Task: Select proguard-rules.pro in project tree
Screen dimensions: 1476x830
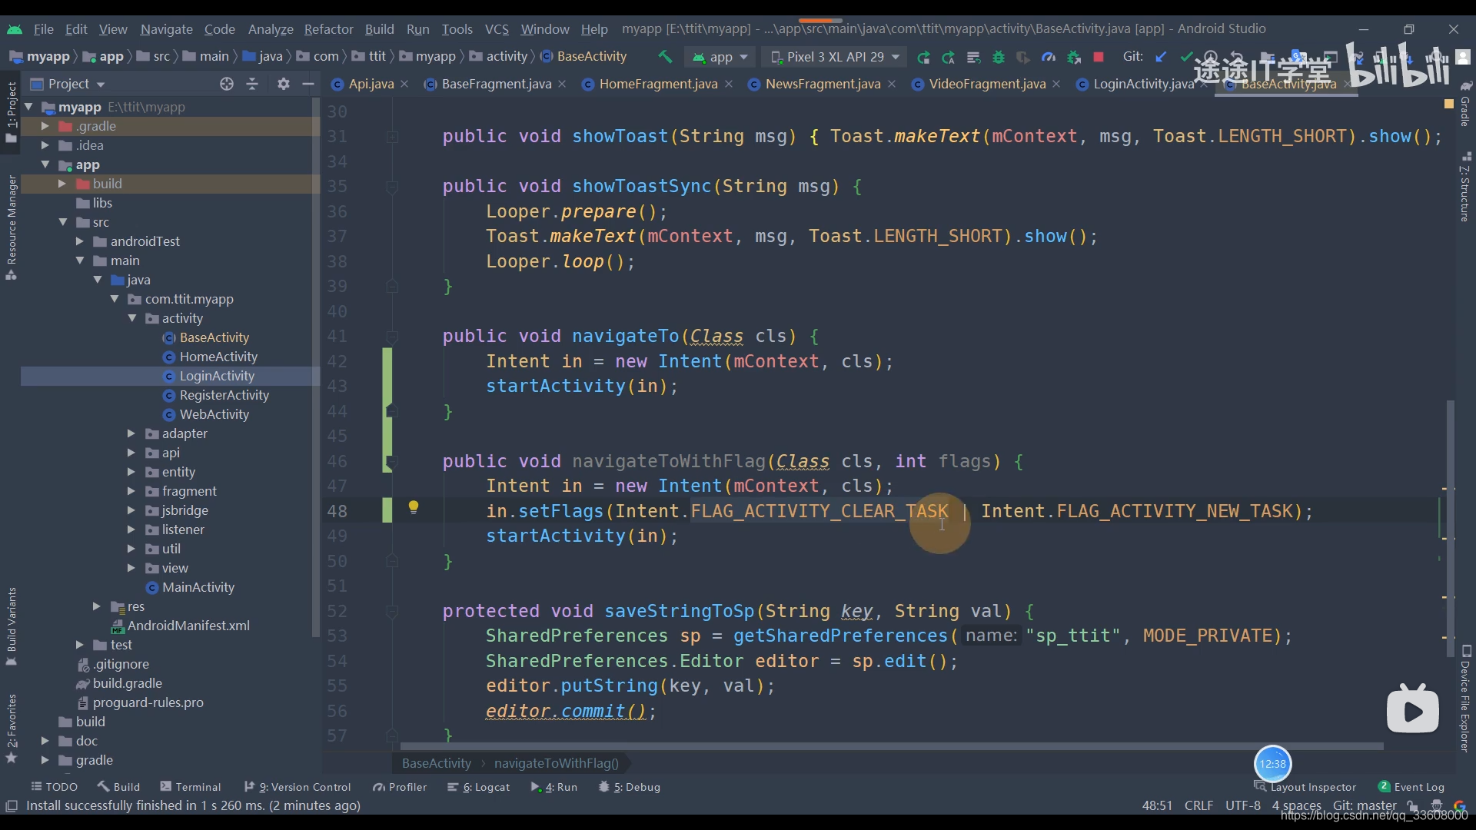Action: [x=148, y=702]
